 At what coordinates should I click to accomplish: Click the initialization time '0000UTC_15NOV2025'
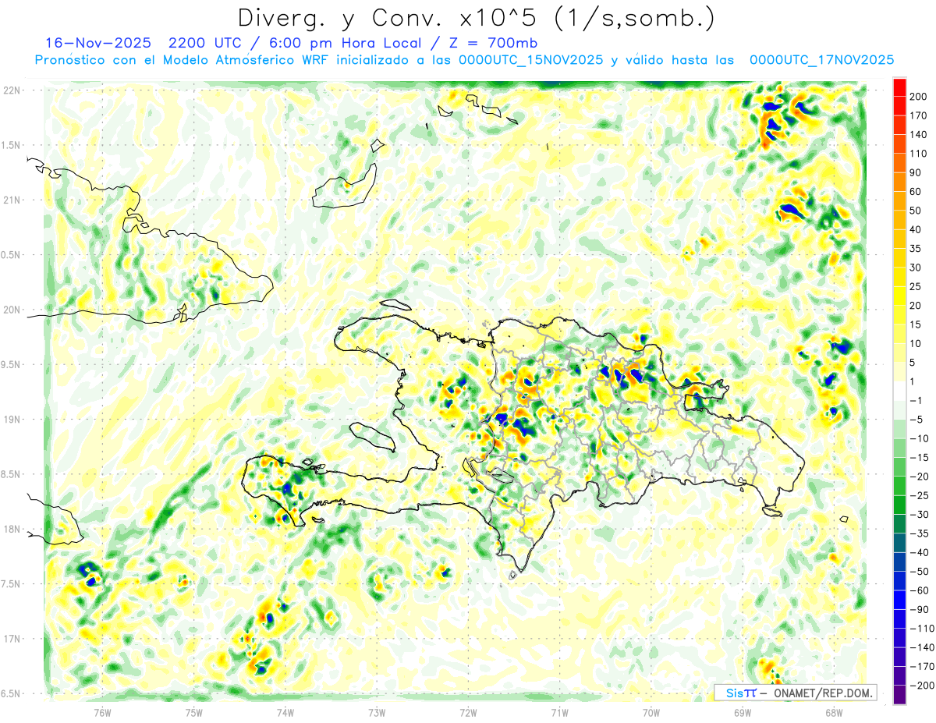pos(530,60)
